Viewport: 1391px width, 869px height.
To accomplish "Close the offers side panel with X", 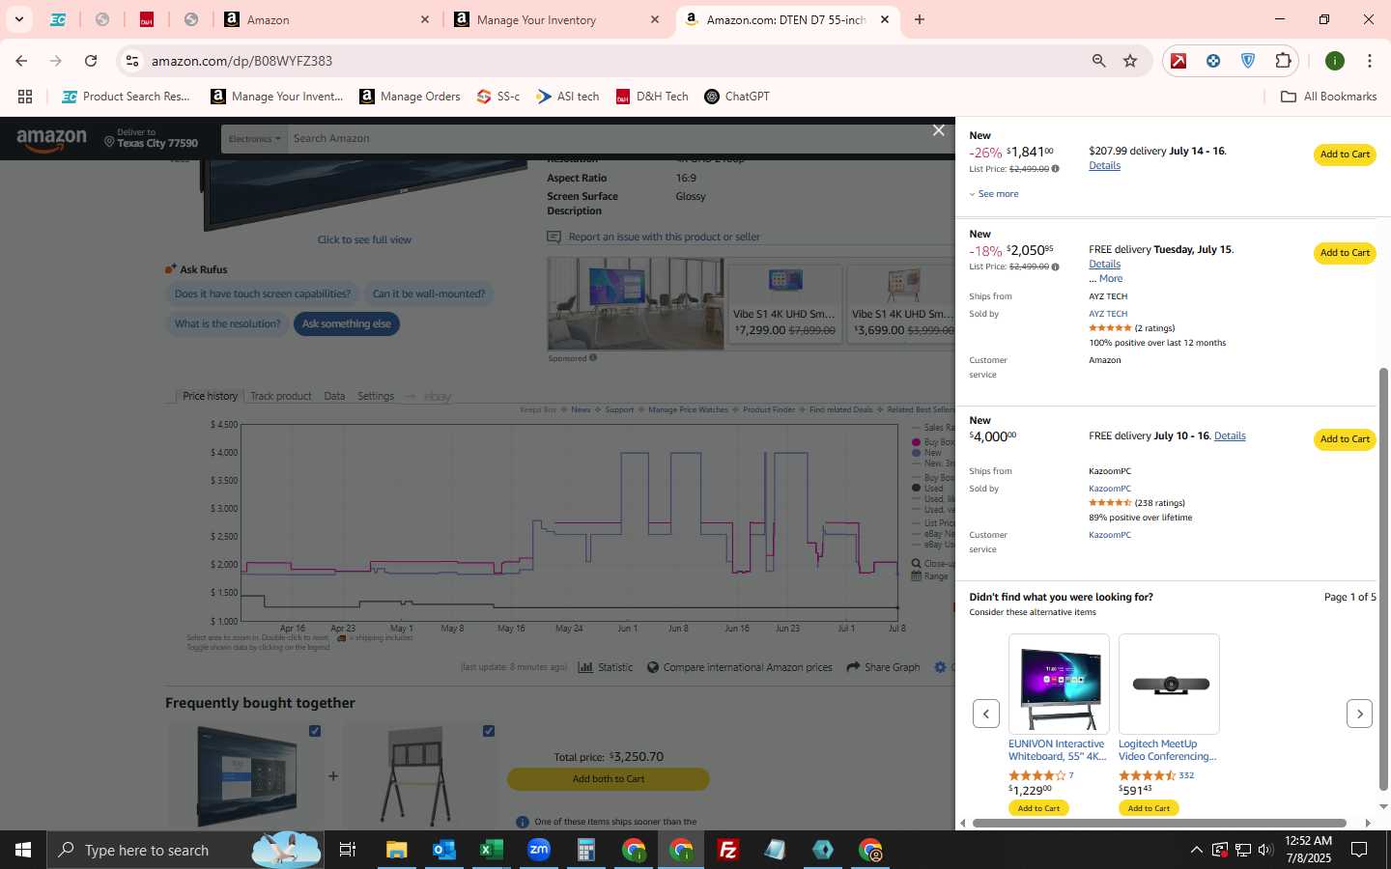I will [x=938, y=130].
